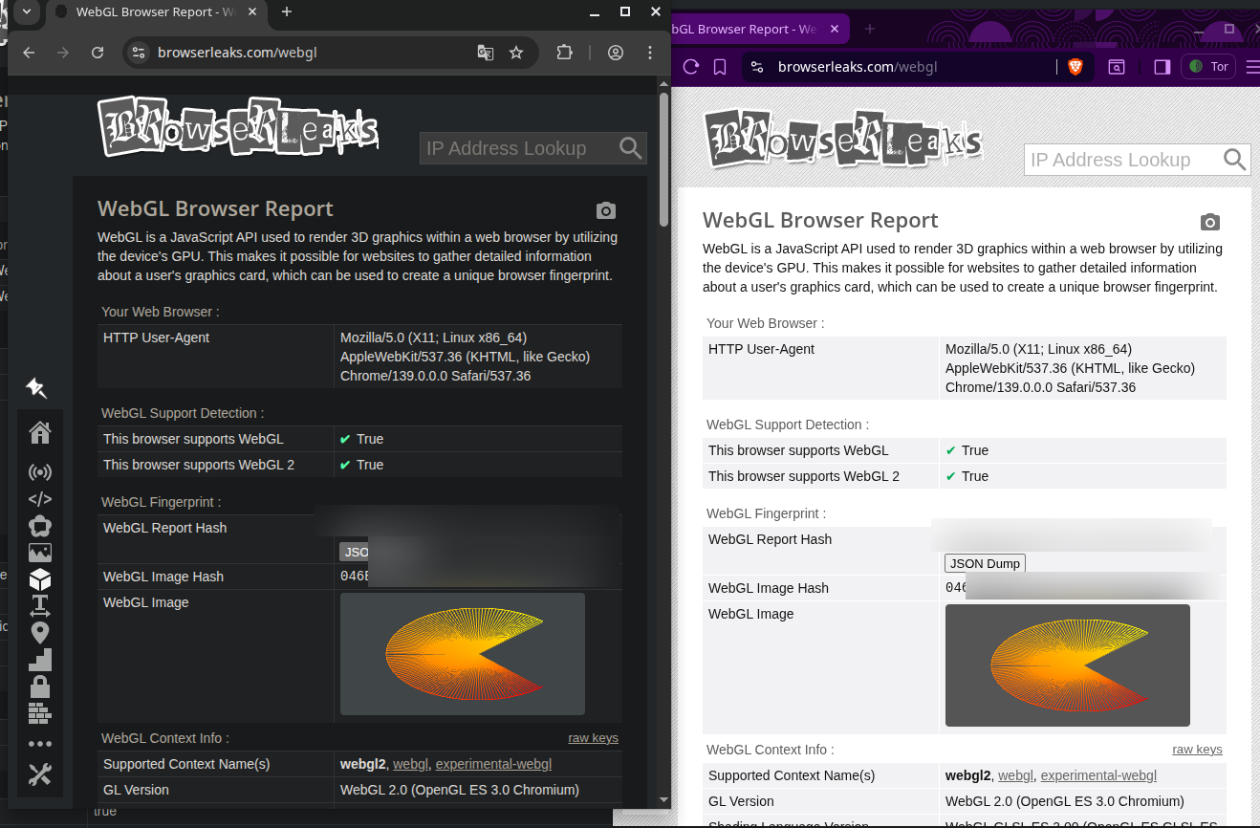
Task: Open the code brackets icon in sidebar
Action: [40, 498]
